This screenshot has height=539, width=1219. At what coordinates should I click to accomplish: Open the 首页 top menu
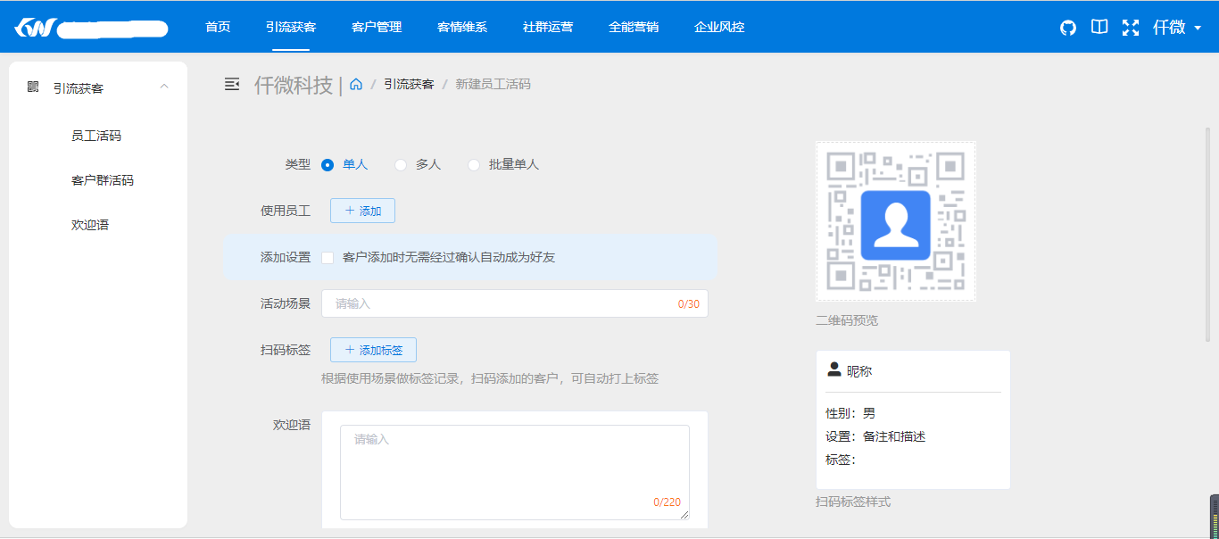click(218, 27)
